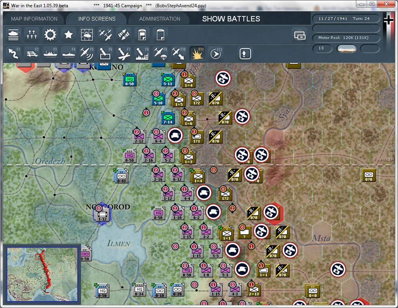Click the tank battle marker beside the 6-2 unit
This screenshot has height=308, width=398.
click(x=213, y=212)
